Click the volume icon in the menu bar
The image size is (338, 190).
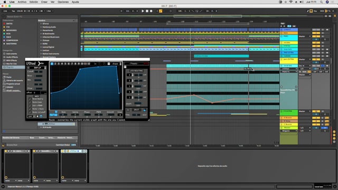(x=302, y=2)
